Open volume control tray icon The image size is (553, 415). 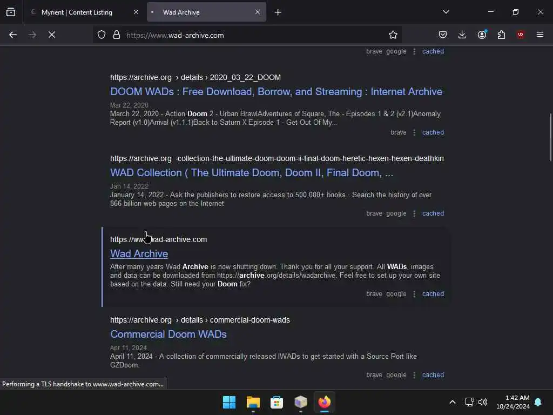click(483, 402)
